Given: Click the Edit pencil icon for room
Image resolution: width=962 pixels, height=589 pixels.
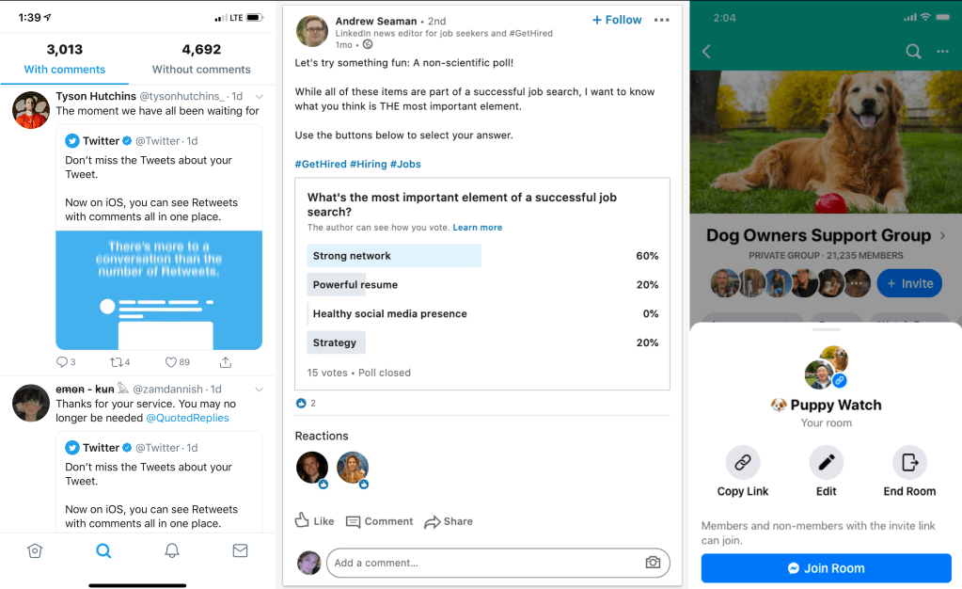Looking at the screenshot, I should [827, 463].
